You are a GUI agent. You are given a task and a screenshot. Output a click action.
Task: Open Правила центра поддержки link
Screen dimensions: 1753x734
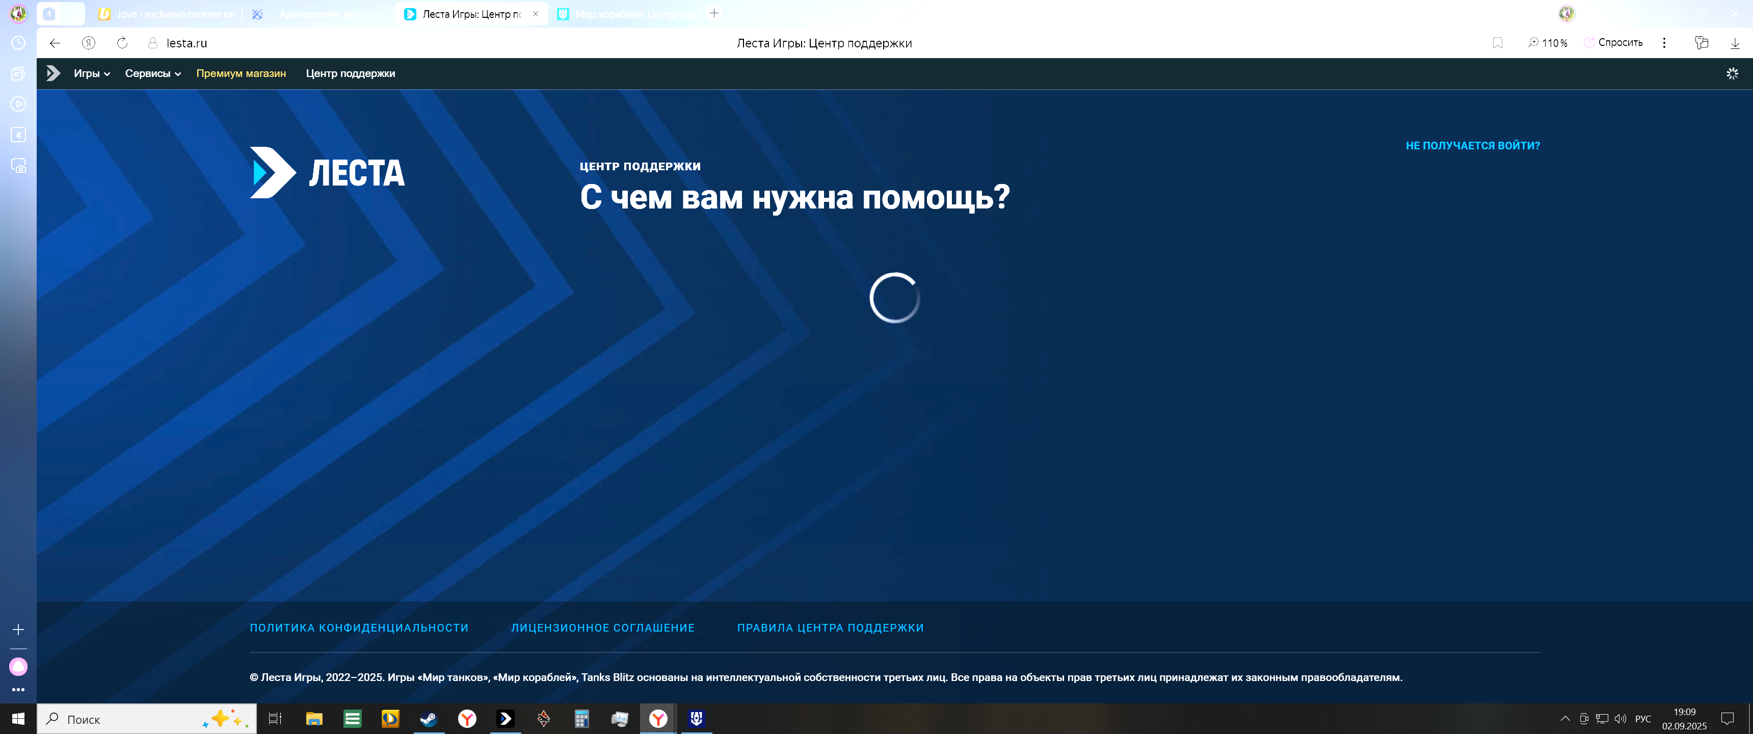click(x=830, y=628)
